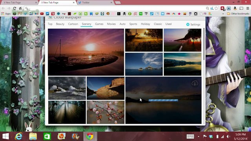Click the green h bookmark

(86, 14)
